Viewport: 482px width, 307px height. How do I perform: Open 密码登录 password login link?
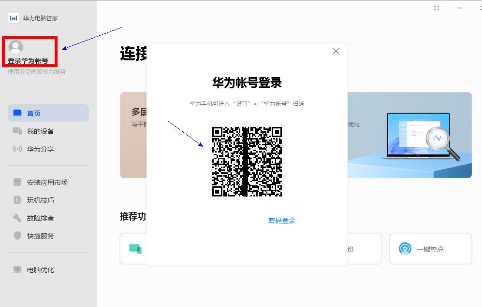click(x=281, y=221)
